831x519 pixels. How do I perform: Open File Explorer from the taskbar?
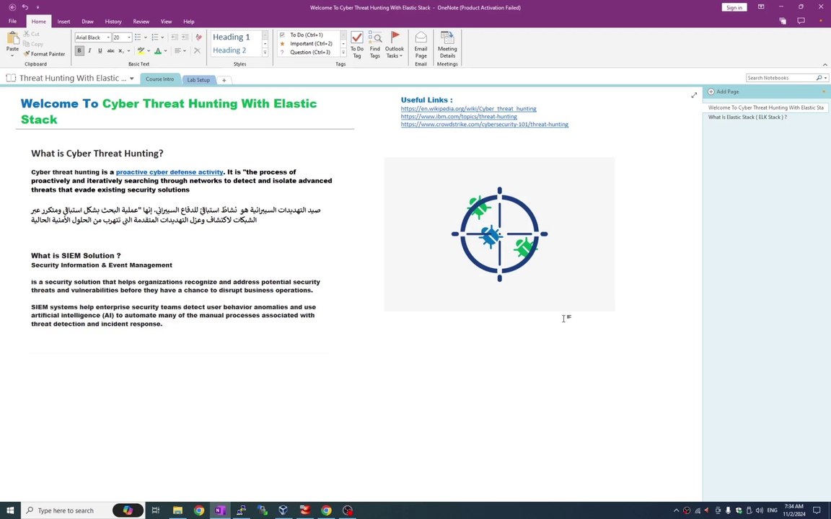pos(177,510)
